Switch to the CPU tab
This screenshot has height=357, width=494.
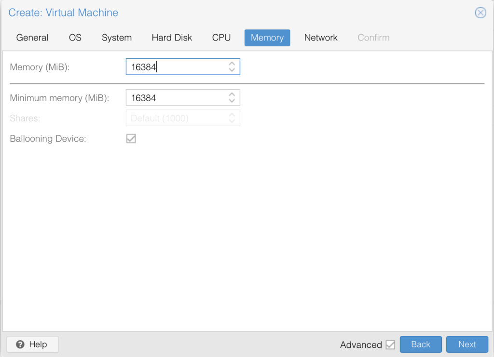click(x=221, y=37)
